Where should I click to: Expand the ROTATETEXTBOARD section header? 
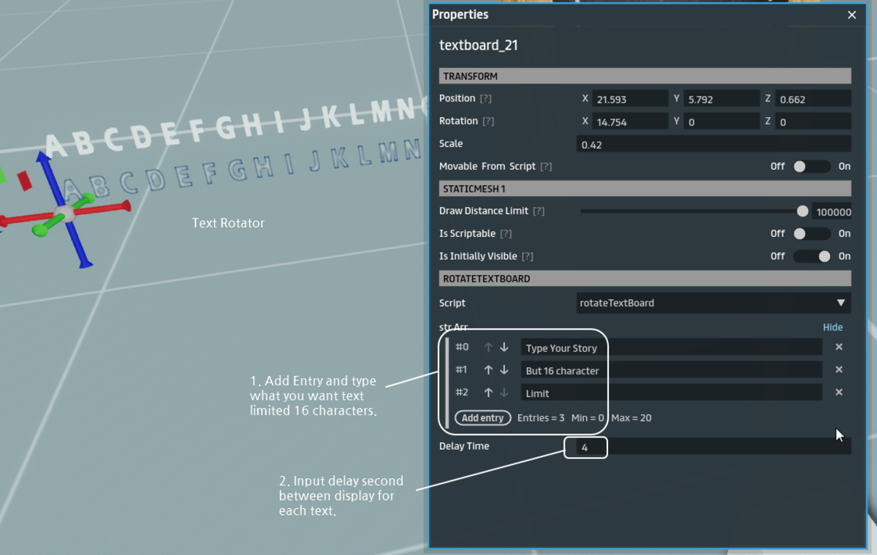click(x=645, y=278)
